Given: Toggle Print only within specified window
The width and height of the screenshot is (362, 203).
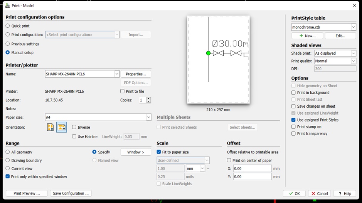Looking at the screenshot, I should 8,176.
